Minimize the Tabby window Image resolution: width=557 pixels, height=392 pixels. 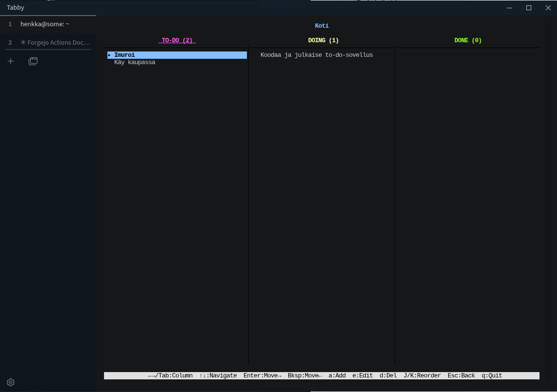(x=510, y=8)
